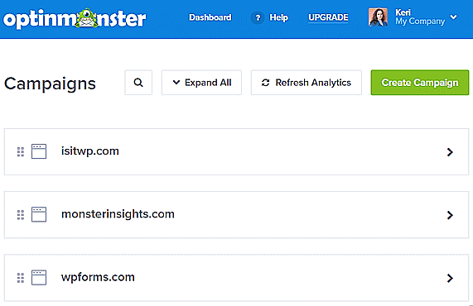Screen dimensions: 473x306
Task: Expand the monsterinsights.com chevron
Action: coord(450,215)
